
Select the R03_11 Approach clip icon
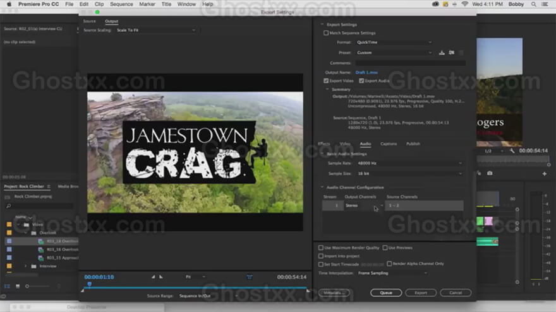click(x=41, y=258)
